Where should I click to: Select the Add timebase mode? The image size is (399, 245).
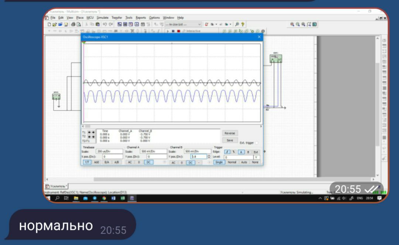tap(96, 162)
